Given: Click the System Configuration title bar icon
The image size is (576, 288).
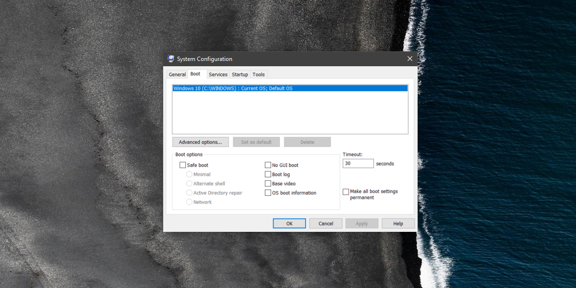Looking at the screenshot, I should click(171, 59).
